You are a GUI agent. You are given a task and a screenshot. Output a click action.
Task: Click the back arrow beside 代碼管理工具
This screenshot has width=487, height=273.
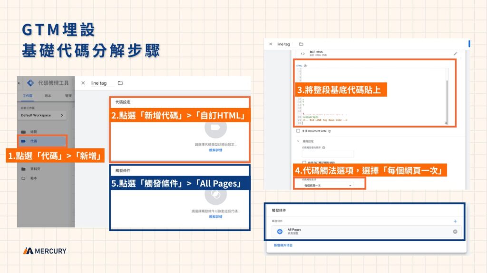click(x=19, y=82)
